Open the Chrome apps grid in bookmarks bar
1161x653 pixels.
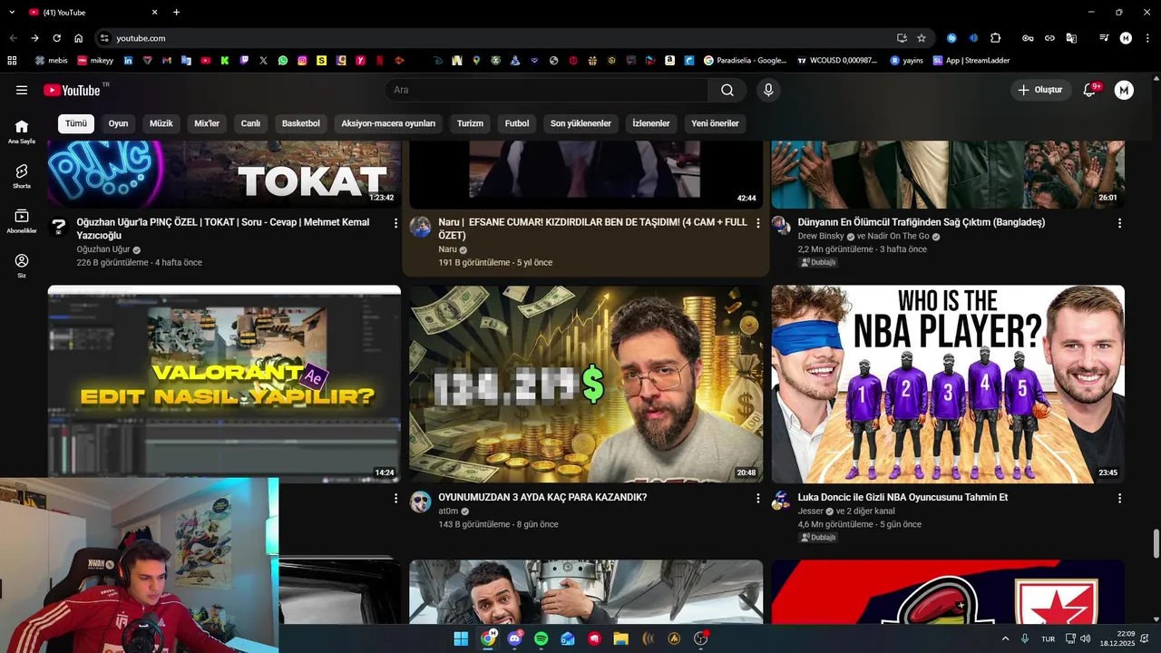tap(12, 61)
